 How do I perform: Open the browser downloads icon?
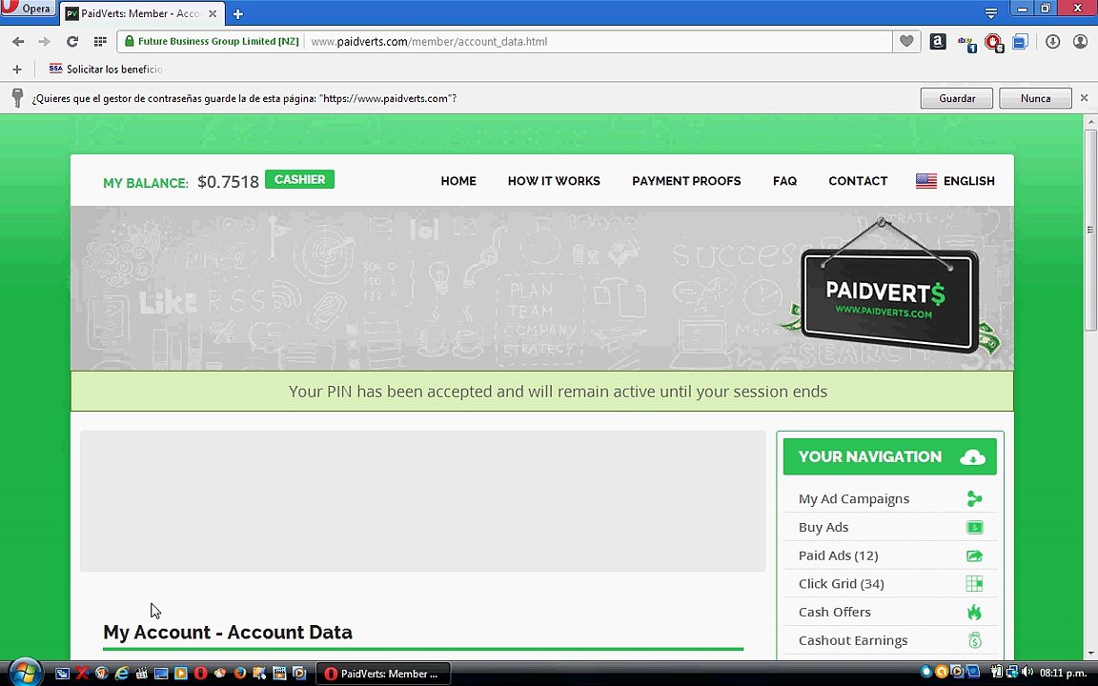tap(1052, 42)
